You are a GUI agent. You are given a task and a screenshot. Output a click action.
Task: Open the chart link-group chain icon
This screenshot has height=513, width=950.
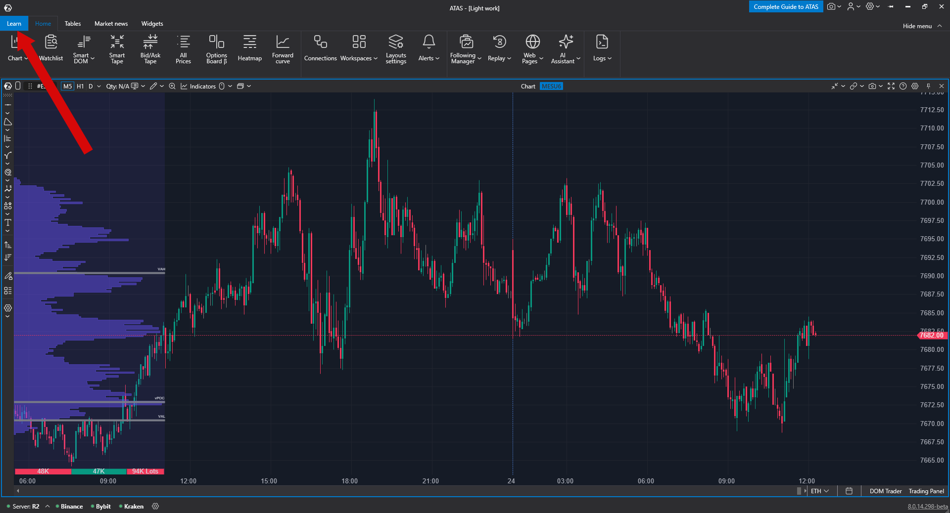[854, 86]
